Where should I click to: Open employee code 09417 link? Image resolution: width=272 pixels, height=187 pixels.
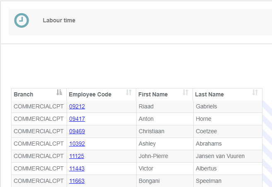[77, 119]
